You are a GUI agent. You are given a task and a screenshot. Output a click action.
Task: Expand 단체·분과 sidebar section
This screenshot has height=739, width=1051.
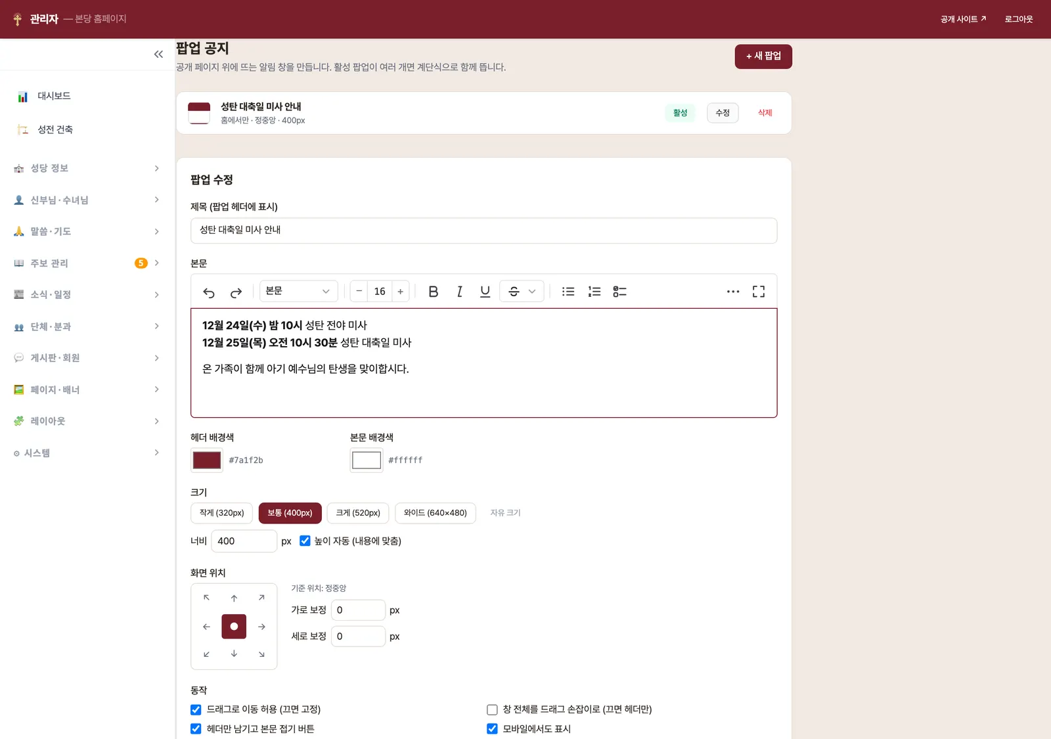tap(87, 326)
